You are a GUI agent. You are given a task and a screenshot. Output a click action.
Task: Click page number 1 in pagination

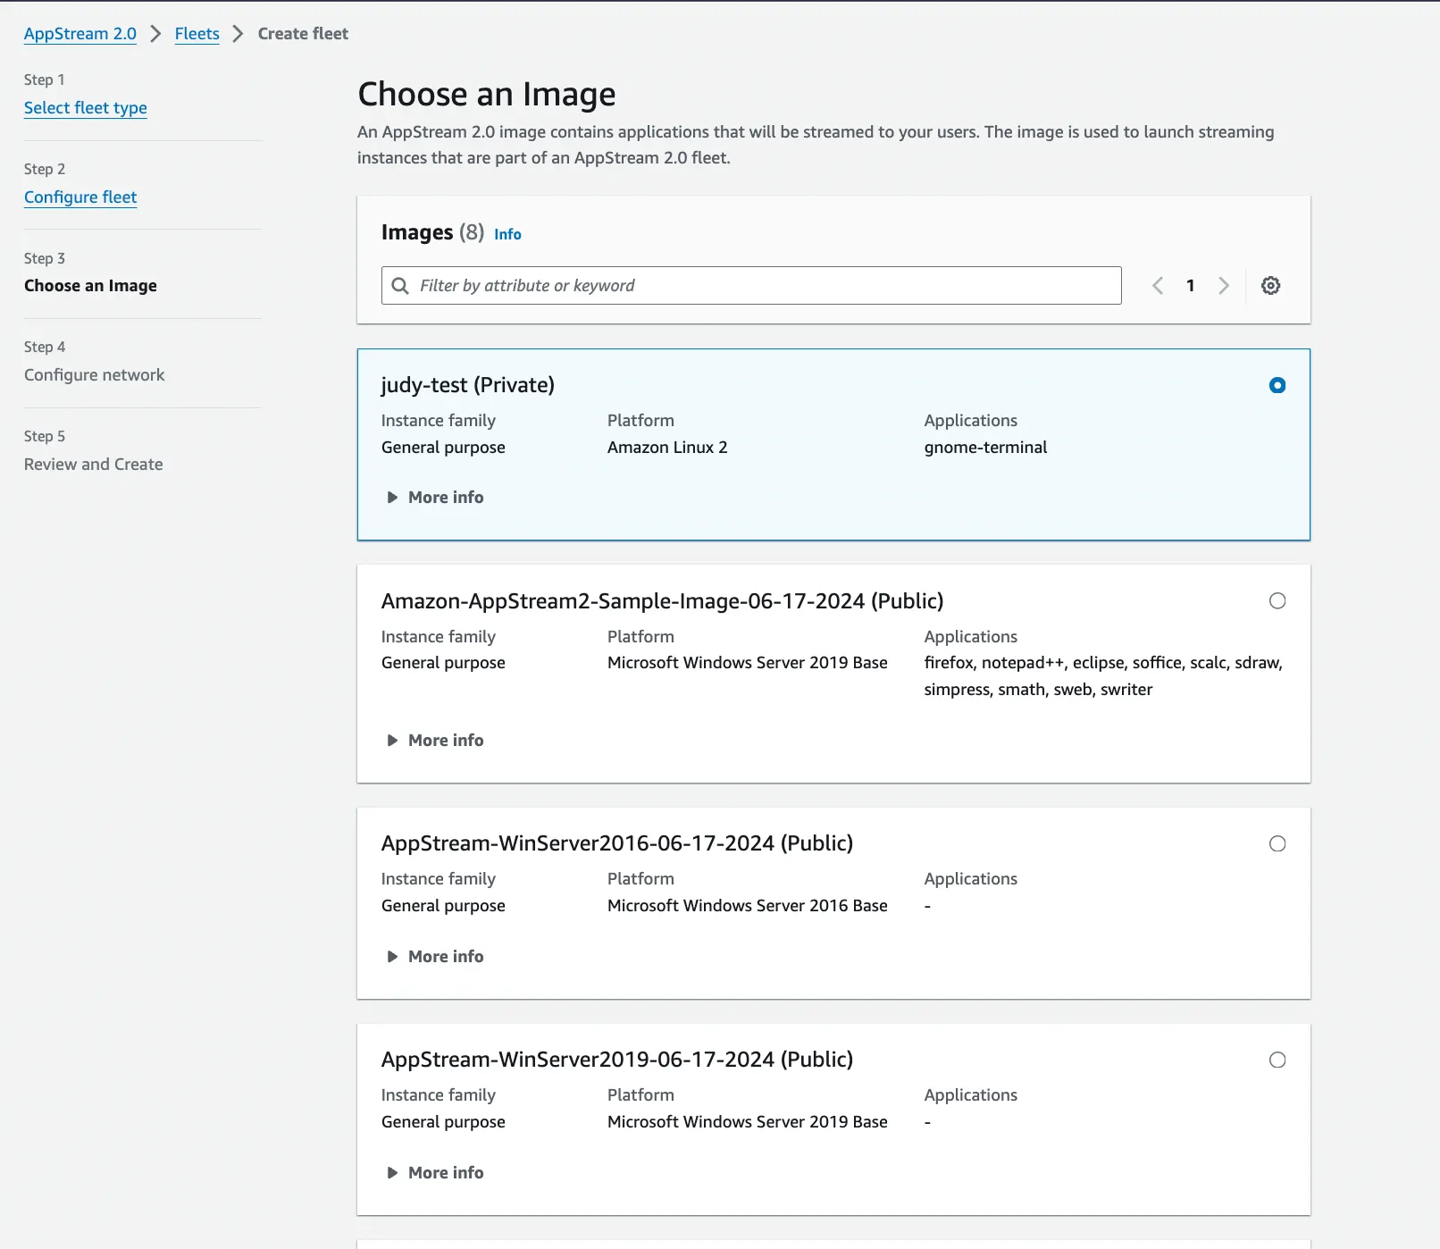pyautogui.click(x=1191, y=286)
